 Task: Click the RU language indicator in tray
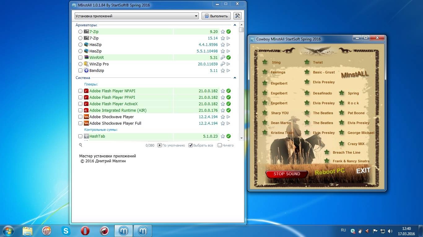[343, 230]
